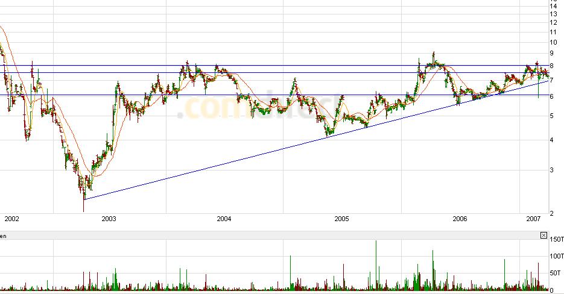Click the 50T volume axis label
The width and height of the screenshot is (564, 294).
point(555,273)
